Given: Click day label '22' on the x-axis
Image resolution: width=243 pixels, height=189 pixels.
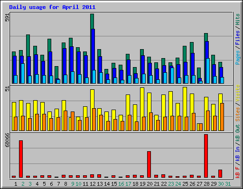Looking at the screenshot, I should coord(164,184).
